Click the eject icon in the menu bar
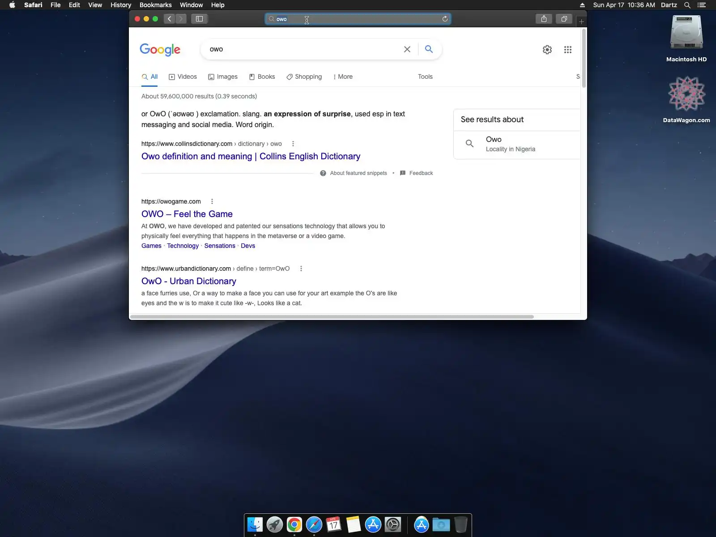The width and height of the screenshot is (716, 537). coord(582,5)
